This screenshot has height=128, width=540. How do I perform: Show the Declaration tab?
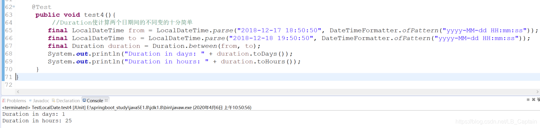(x=66, y=101)
